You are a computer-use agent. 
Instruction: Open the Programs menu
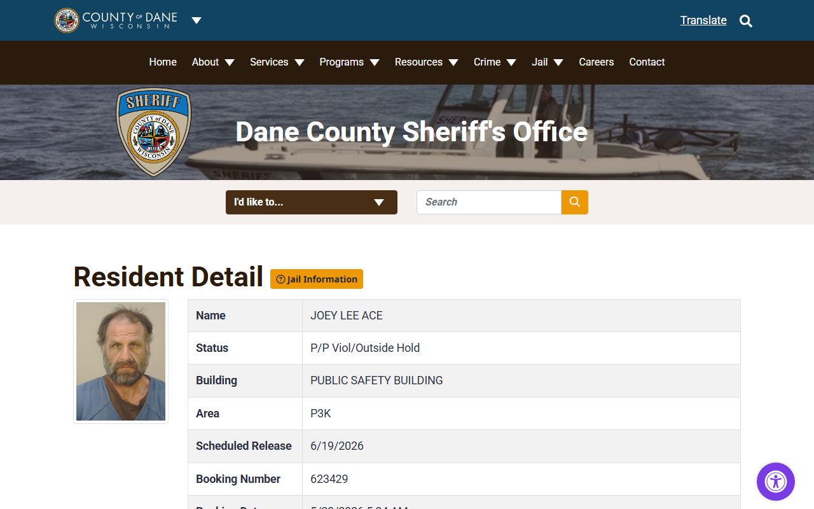[341, 62]
